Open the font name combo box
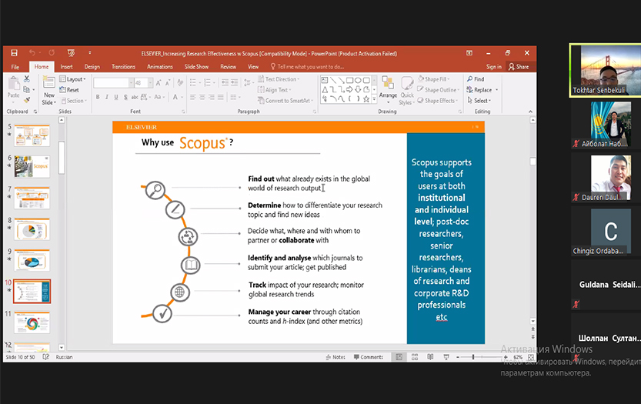Viewport: 641px width, 404px height. (x=113, y=83)
